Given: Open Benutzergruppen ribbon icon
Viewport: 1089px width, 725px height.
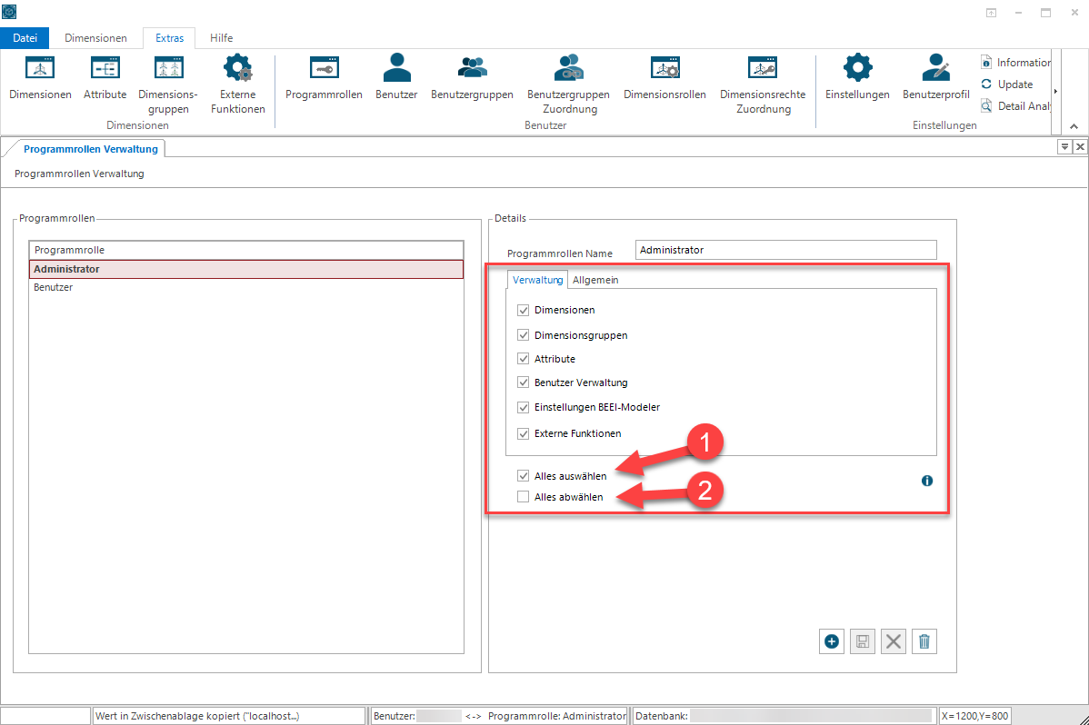Looking at the screenshot, I should click(x=472, y=77).
